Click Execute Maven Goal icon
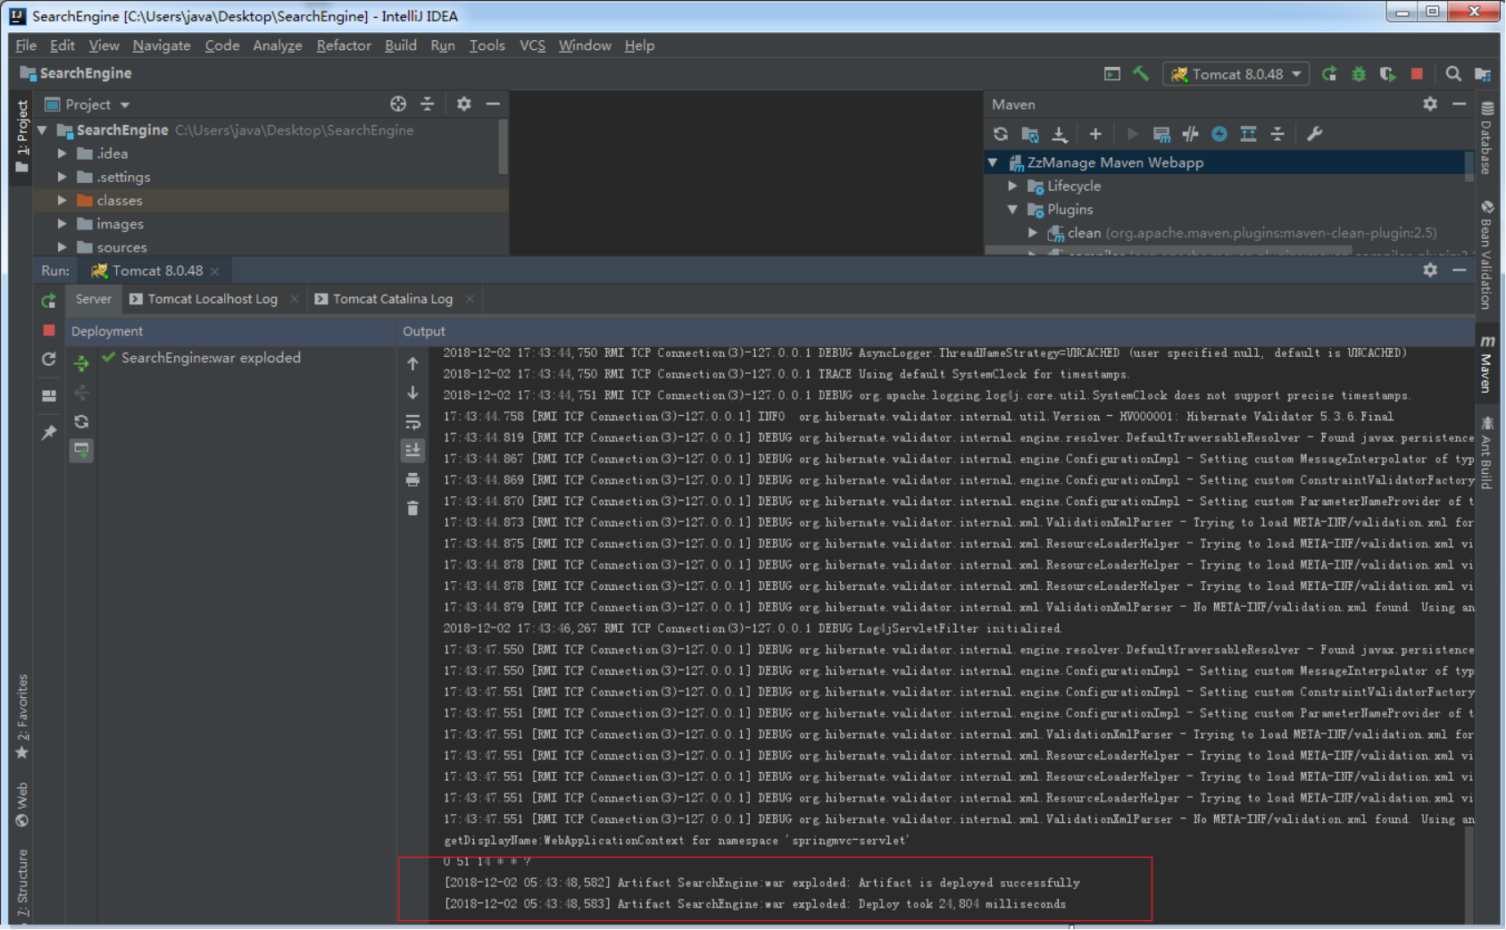The width and height of the screenshot is (1506, 930). coord(1161,134)
